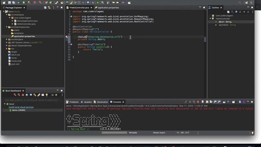Click the Outline view tab
This screenshot has height=147, width=261.
pos(215,8)
